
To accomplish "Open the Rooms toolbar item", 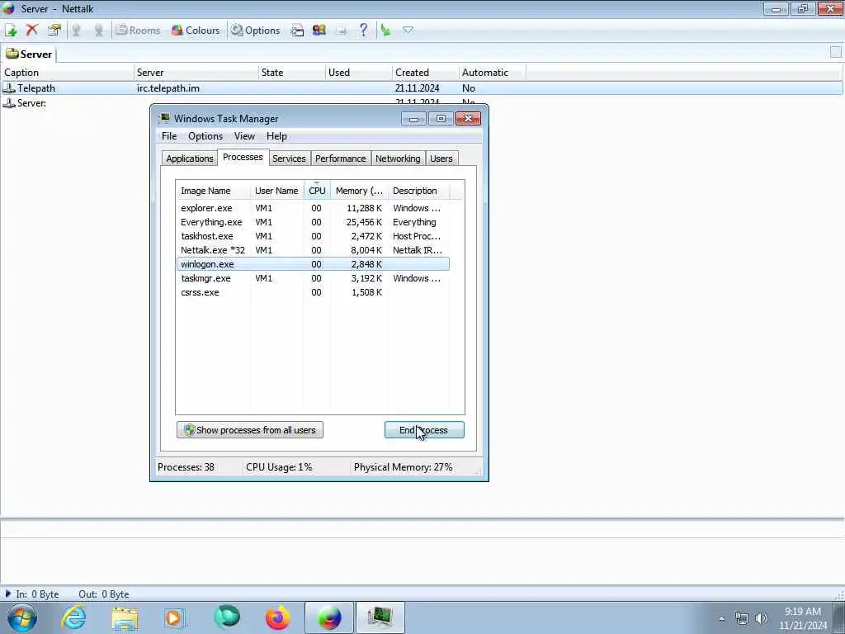I will [138, 31].
